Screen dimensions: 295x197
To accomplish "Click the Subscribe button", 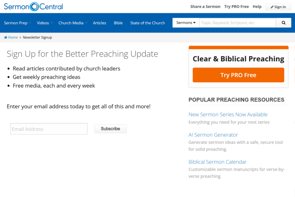I will tap(110, 129).
